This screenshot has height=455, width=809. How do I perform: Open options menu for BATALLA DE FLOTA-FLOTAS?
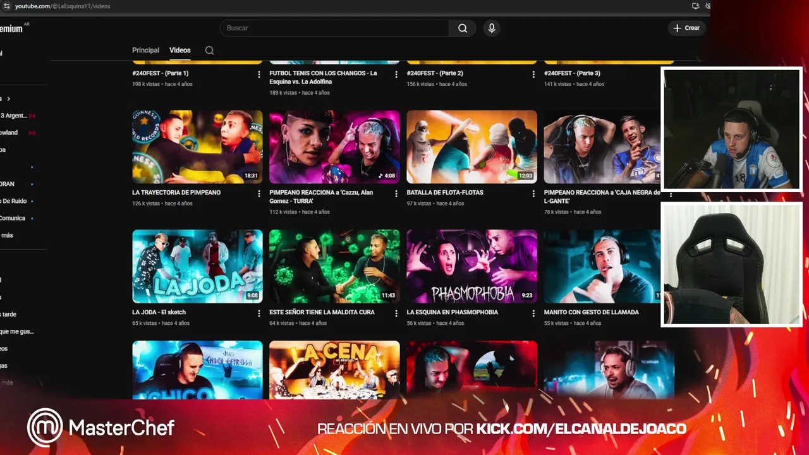tap(533, 194)
